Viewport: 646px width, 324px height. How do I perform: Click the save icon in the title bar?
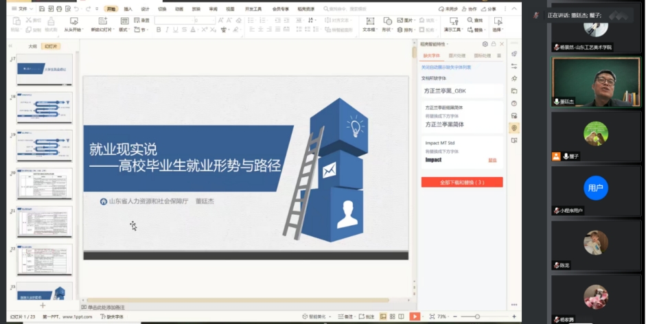42,9
